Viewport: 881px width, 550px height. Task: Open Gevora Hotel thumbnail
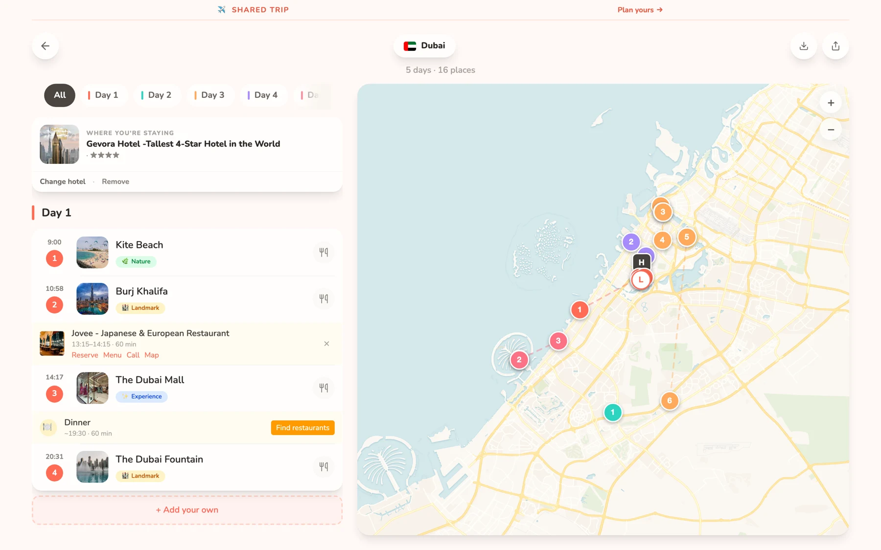click(x=59, y=144)
